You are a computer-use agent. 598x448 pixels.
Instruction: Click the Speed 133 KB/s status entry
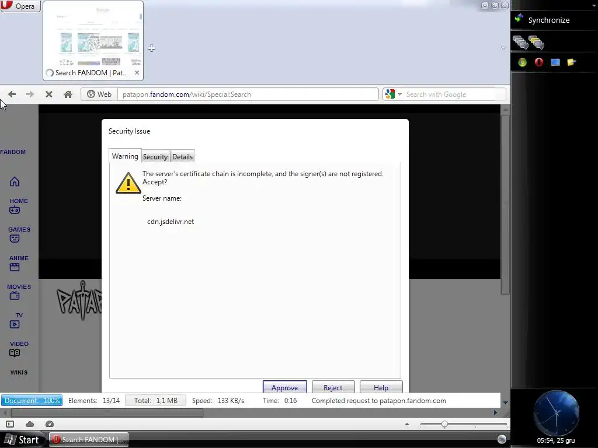coord(218,400)
